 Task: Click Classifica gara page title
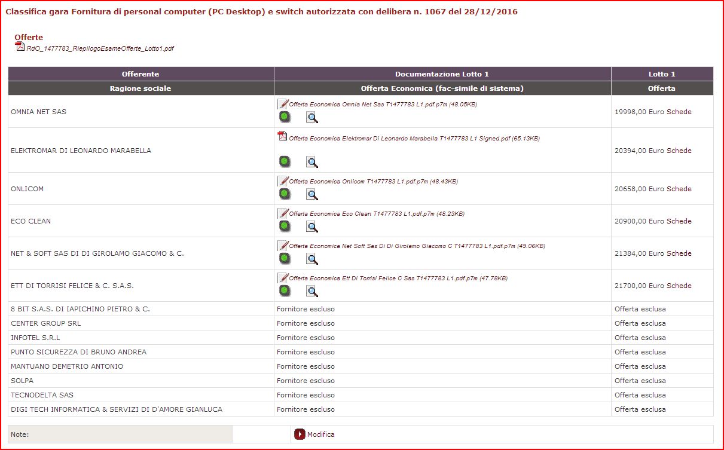point(261,12)
